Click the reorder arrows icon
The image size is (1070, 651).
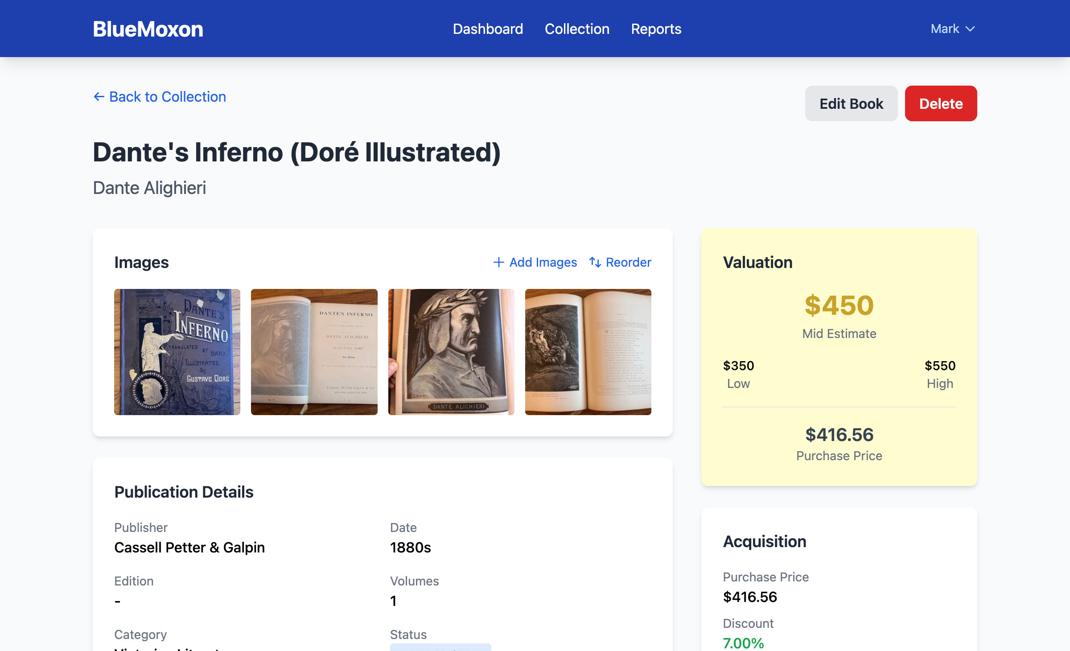click(x=595, y=262)
